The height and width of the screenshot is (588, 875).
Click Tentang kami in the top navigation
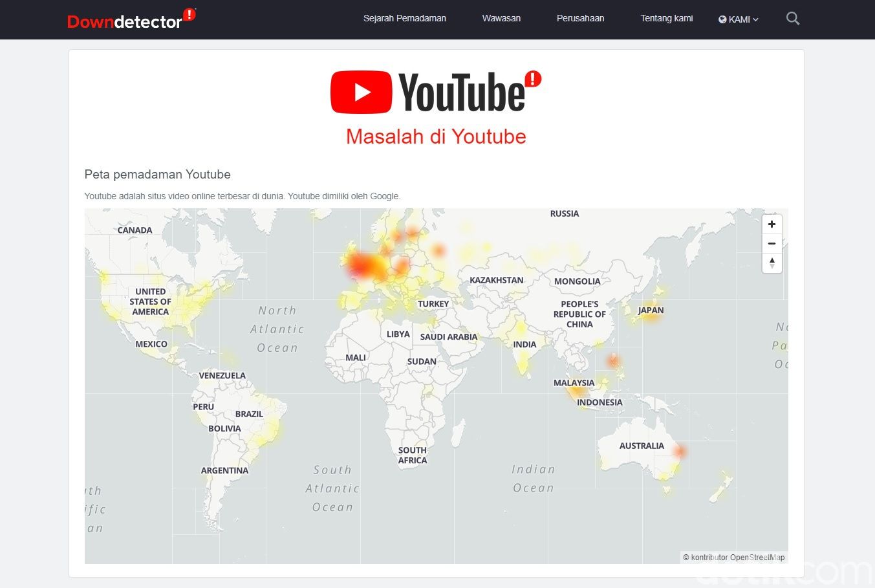tap(666, 18)
